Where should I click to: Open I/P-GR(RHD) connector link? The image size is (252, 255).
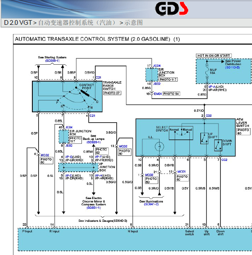(x=74, y=160)
